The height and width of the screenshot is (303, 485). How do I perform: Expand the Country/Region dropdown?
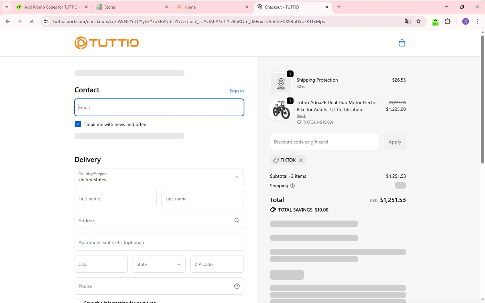point(159,177)
